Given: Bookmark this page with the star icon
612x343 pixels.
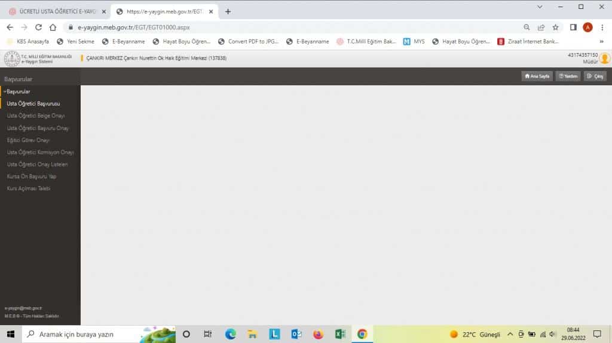Looking at the screenshot, I should [x=555, y=27].
